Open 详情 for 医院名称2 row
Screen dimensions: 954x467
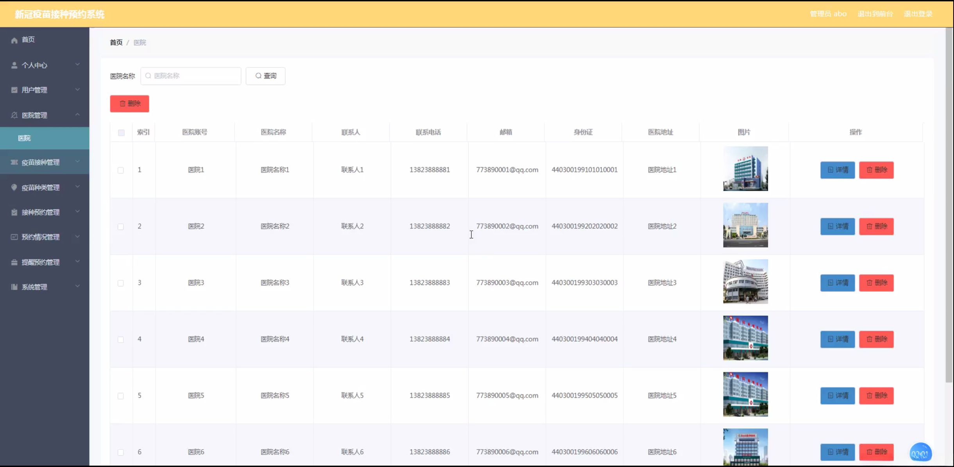point(837,226)
